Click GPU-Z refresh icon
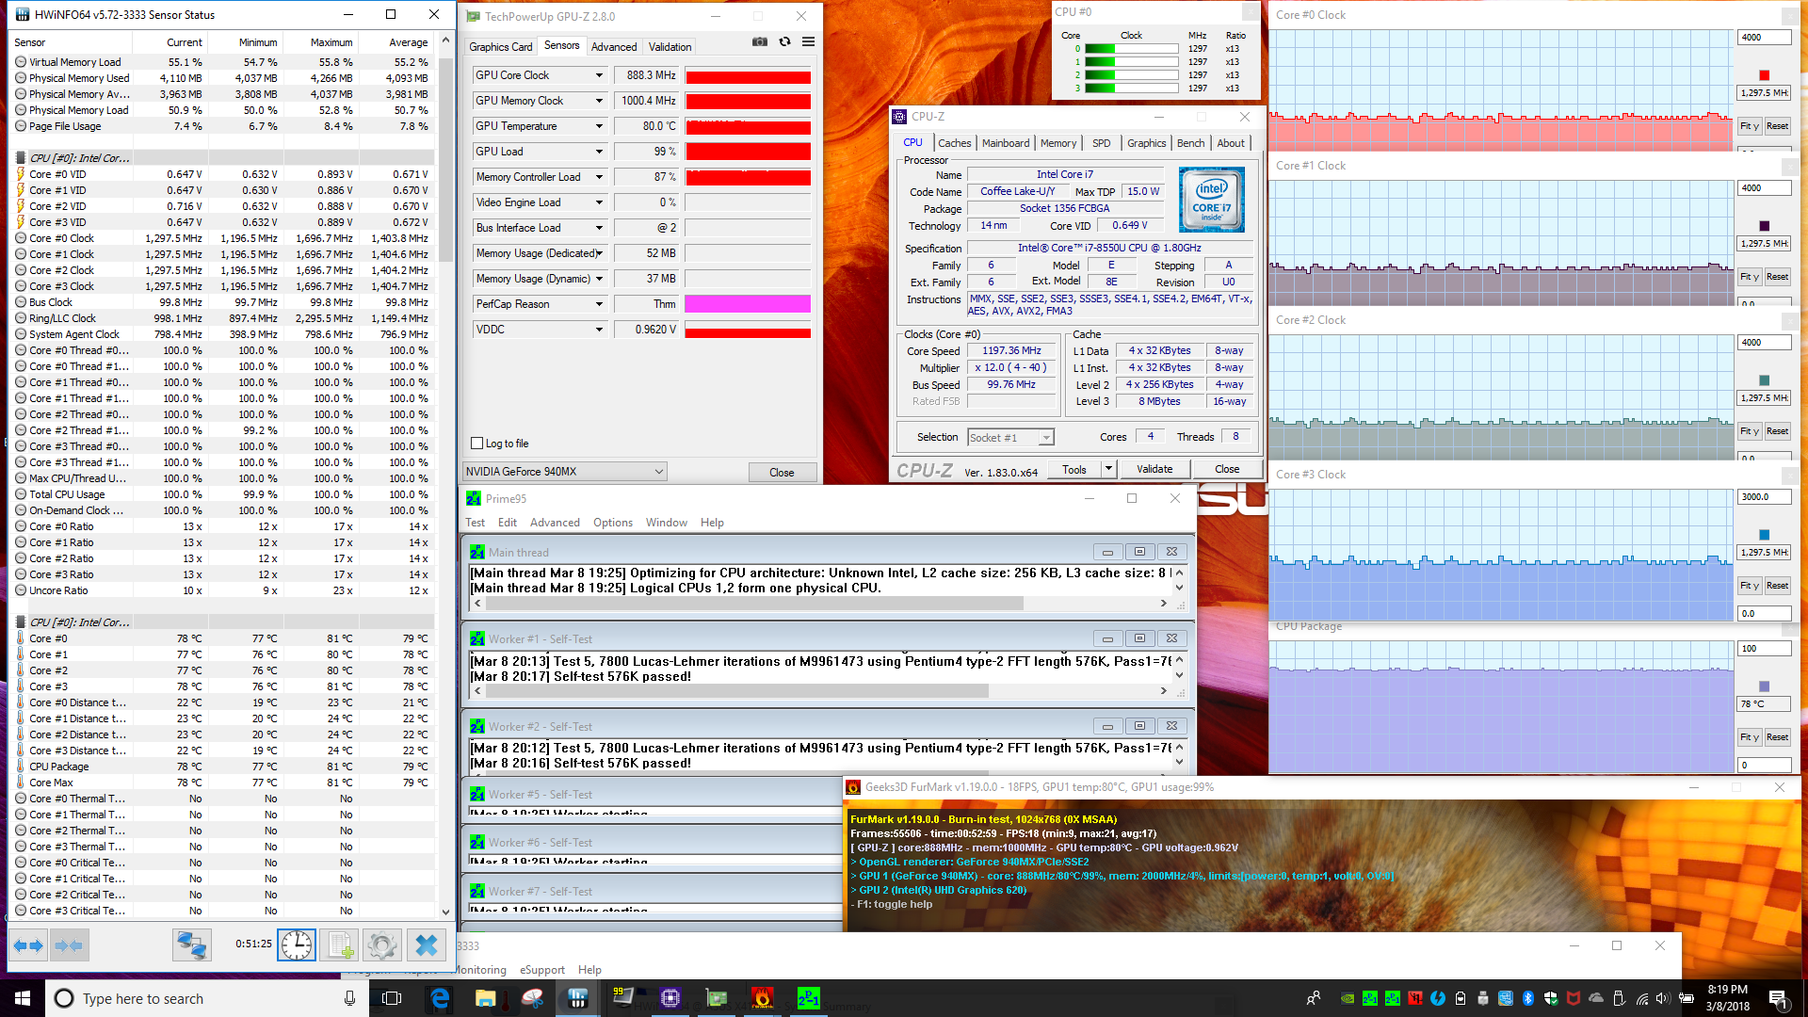This screenshot has height=1017, width=1808. coord(784,41)
